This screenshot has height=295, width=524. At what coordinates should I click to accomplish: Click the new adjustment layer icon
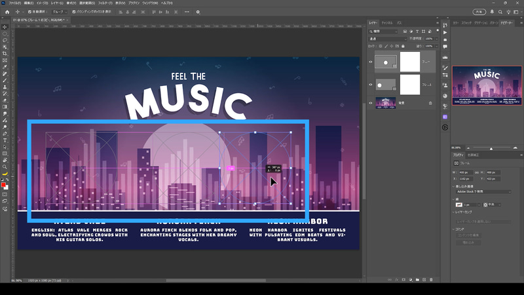pos(411,280)
